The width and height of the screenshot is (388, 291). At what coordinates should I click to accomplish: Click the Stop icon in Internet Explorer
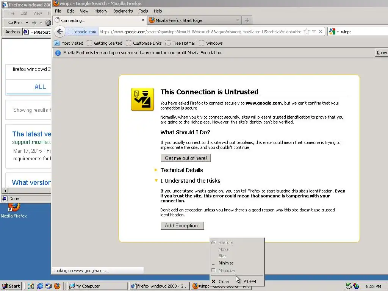click(48, 23)
